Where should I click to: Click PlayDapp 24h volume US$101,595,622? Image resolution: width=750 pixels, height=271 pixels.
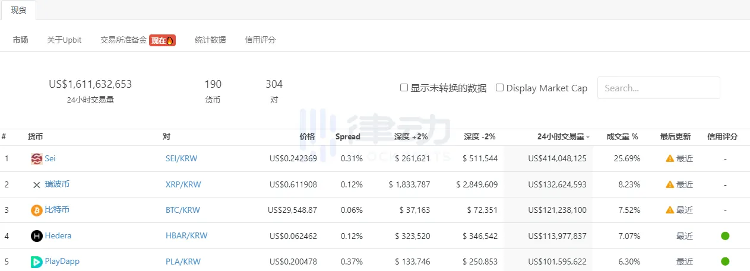(557, 262)
